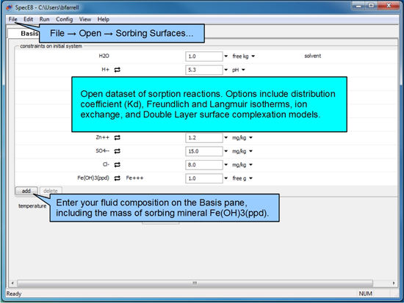Click the swap icon next to H+
The width and height of the screenshot is (404, 303).
coord(118,70)
